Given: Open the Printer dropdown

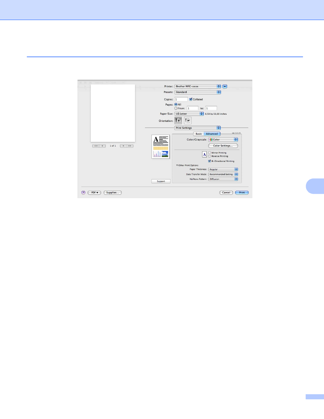Looking at the screenshot, I should 198,87.
